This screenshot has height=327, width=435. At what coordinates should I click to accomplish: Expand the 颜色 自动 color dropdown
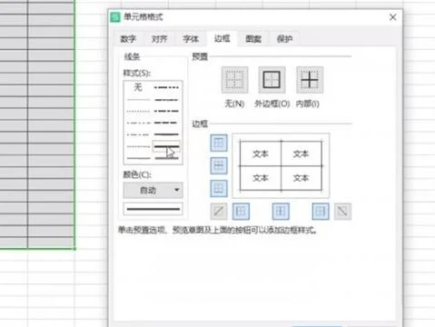tap(153, 190)
